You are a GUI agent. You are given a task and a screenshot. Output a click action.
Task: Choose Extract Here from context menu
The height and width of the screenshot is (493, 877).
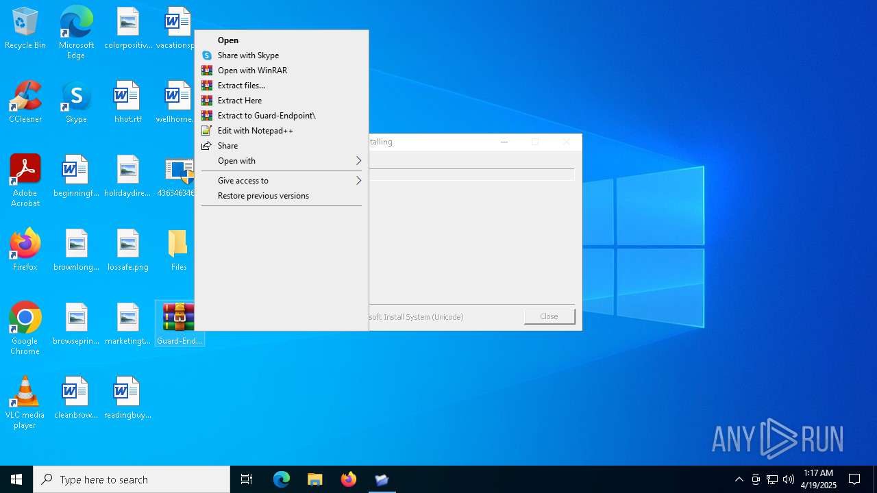pos(282,101)
